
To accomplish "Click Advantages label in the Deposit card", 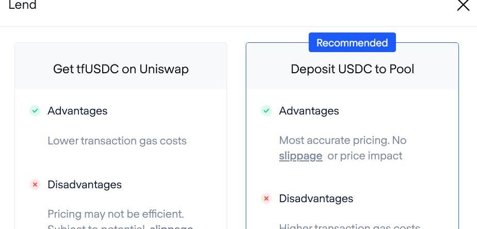I will [x=309, y=111].
